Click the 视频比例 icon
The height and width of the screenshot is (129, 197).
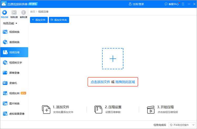click(x=5, y=93)
